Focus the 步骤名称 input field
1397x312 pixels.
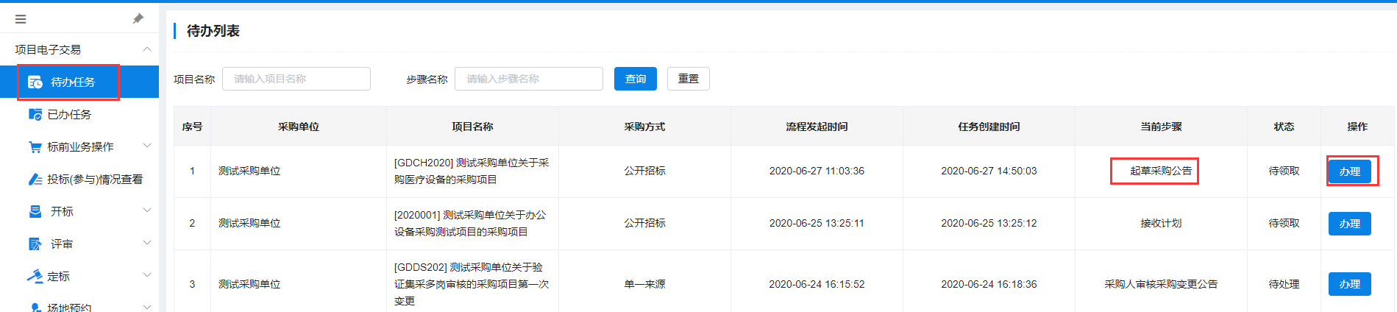528,79
